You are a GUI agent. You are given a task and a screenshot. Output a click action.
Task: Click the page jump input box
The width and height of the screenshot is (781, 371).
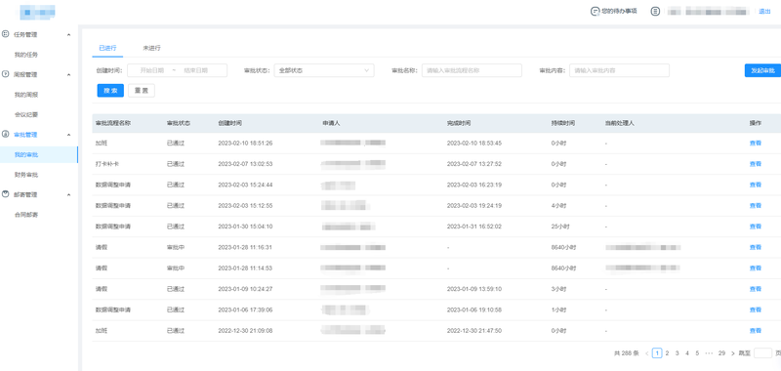(762, 353)
